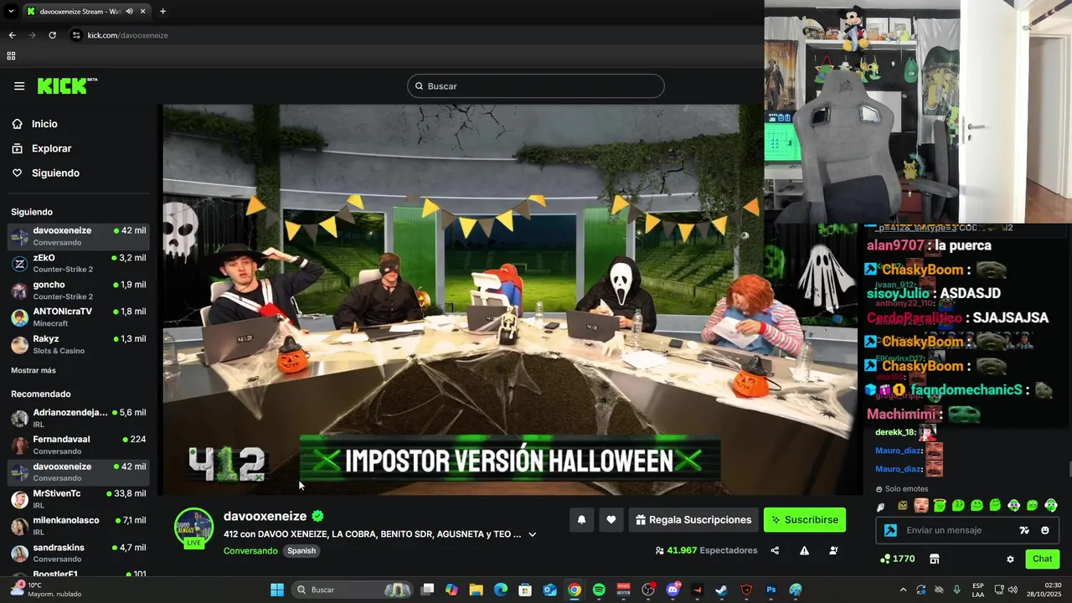
Task: Open moderator tools user icon
Action: [833, 551]
